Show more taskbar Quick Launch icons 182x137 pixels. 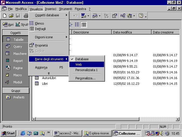pyautogui.click(x=49, y=132)
